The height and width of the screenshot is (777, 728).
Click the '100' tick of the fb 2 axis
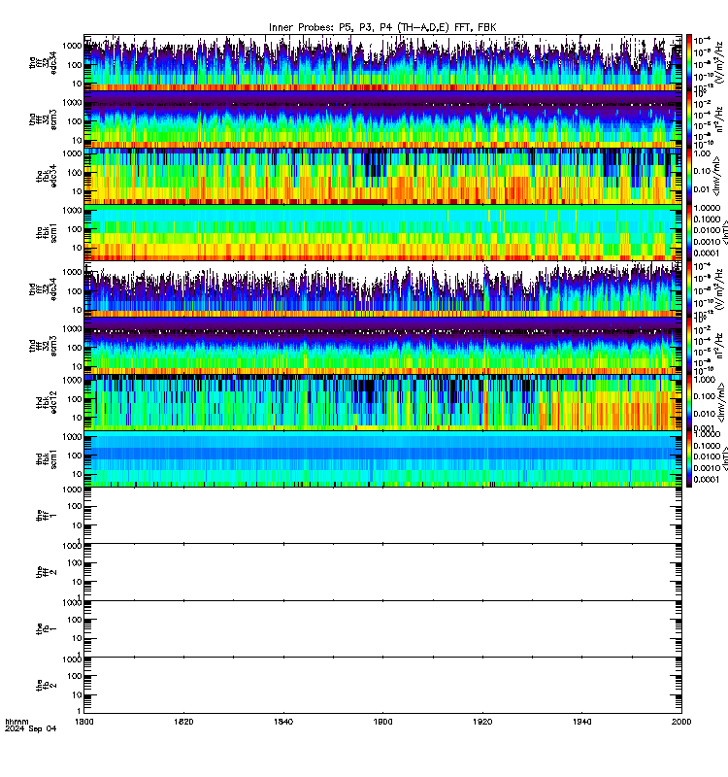76,676
